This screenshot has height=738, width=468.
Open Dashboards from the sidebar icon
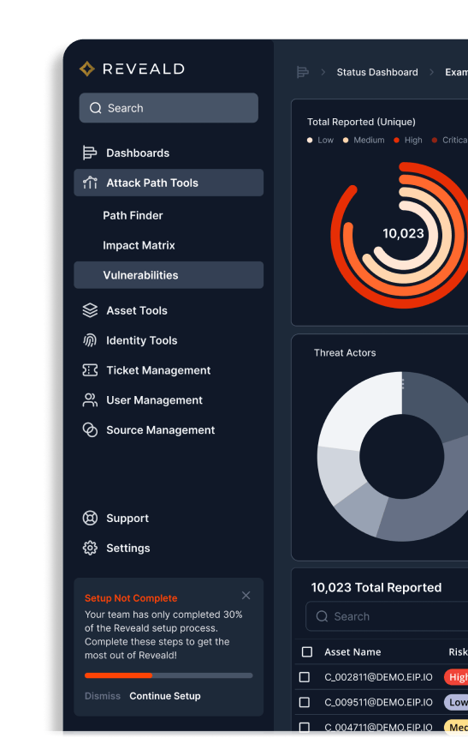[90, 153]
